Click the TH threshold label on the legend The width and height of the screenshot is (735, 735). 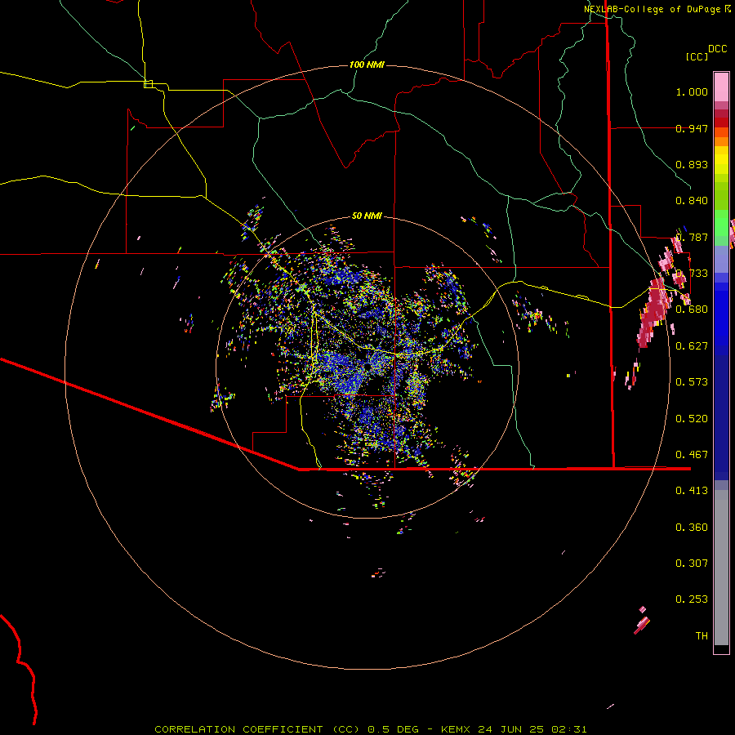(702, 636)
